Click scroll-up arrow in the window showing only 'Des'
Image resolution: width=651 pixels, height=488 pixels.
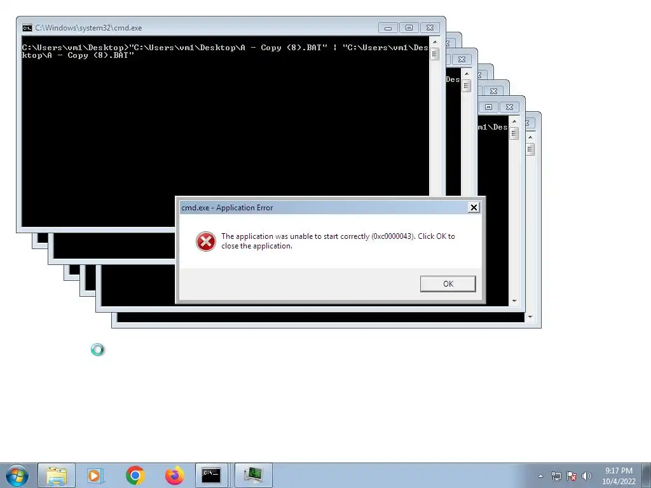click(466, 74)
